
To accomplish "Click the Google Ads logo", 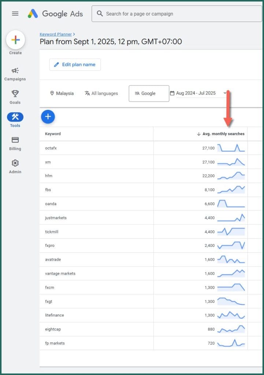I will pos(55,14).
